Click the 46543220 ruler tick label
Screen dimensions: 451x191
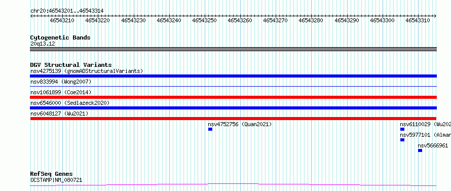click(x=97, y=20)
